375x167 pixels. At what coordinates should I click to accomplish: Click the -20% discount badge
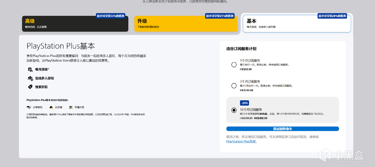(244, 103)
